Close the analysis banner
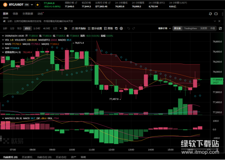Viewport: 225px width, 160px height. 219,21
